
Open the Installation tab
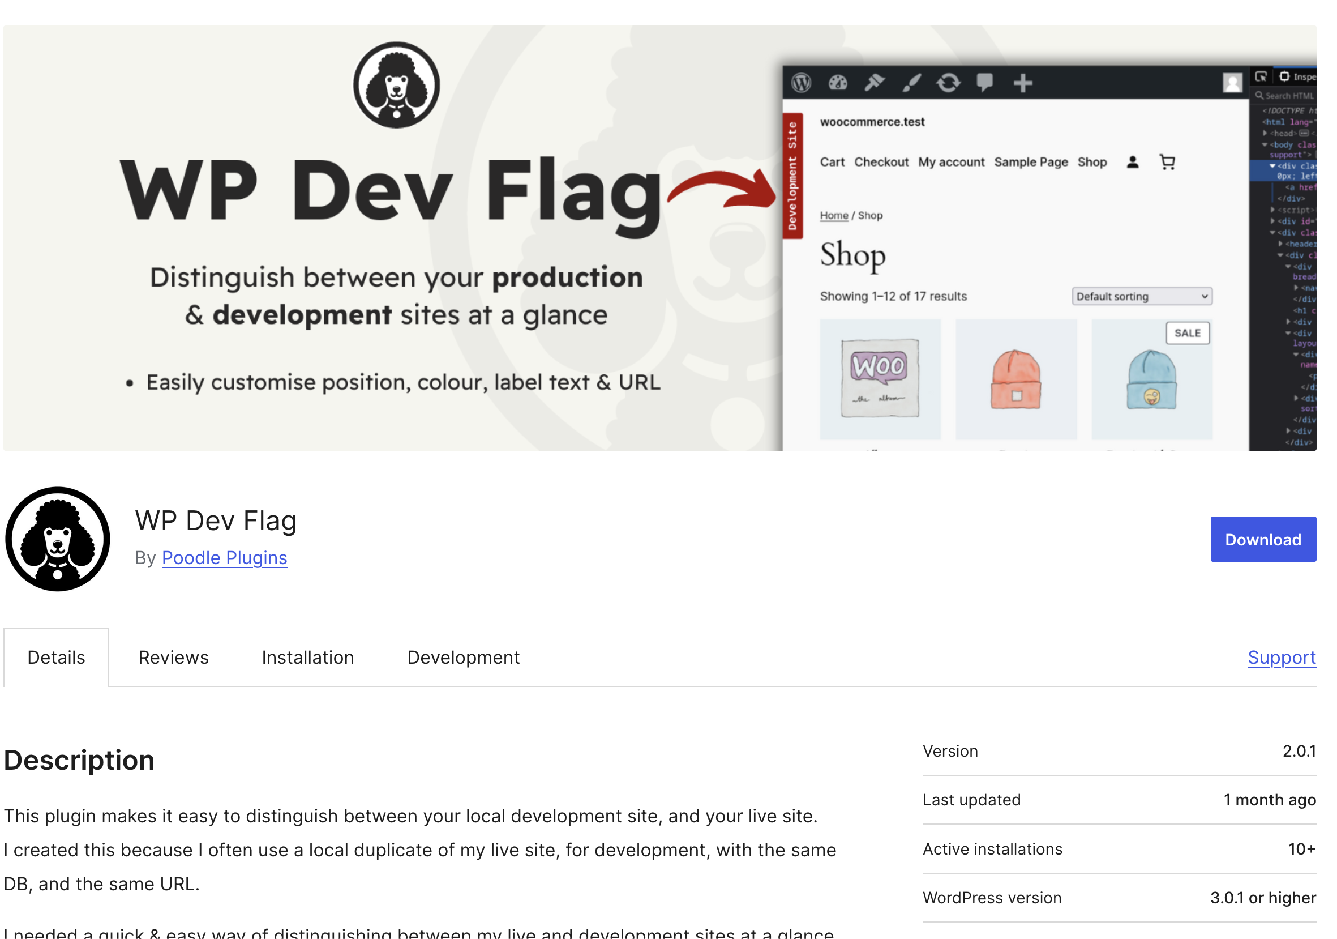point(307,657)
